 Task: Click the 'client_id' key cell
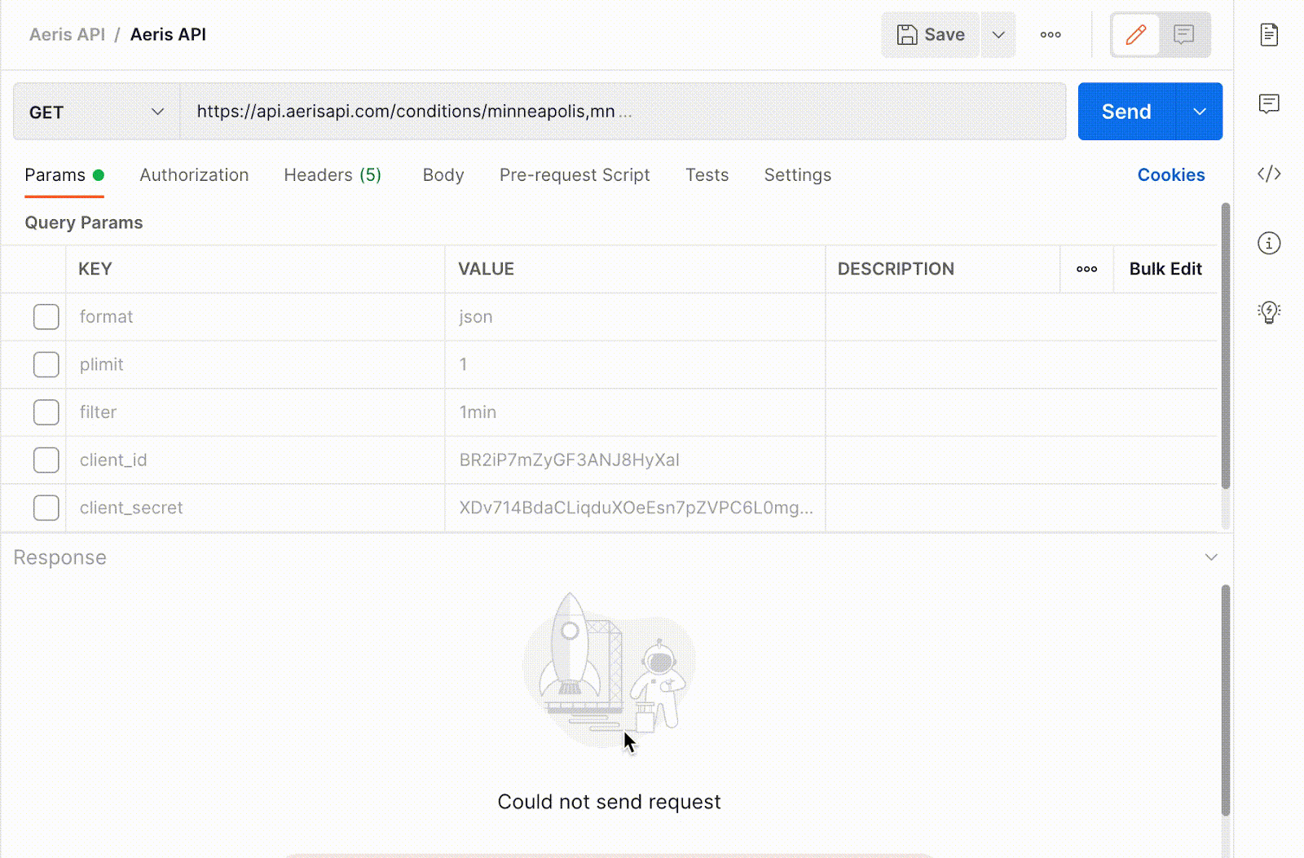pos(255,460)
